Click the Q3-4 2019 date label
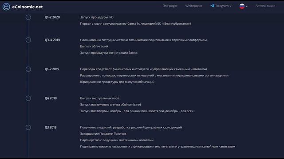The width and height of the screenshot is (284, 159). 52,40
